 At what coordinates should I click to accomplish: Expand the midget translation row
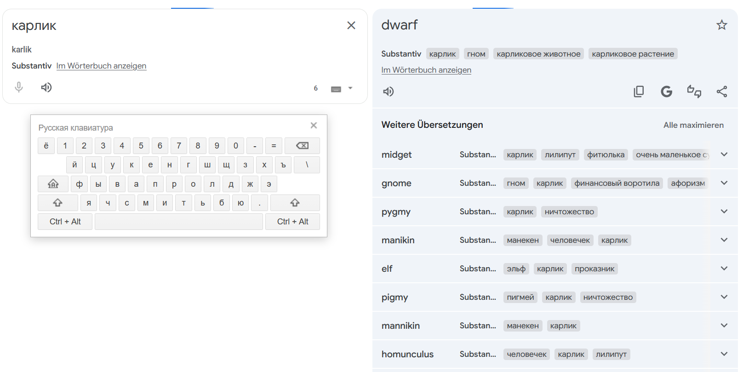(724, 155)
